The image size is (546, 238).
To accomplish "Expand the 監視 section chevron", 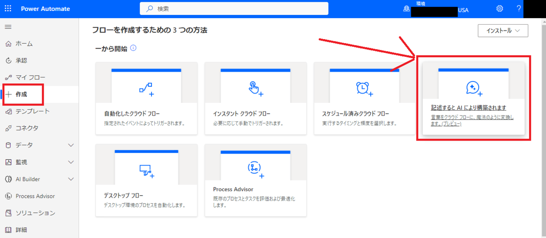I will point(71,162).
